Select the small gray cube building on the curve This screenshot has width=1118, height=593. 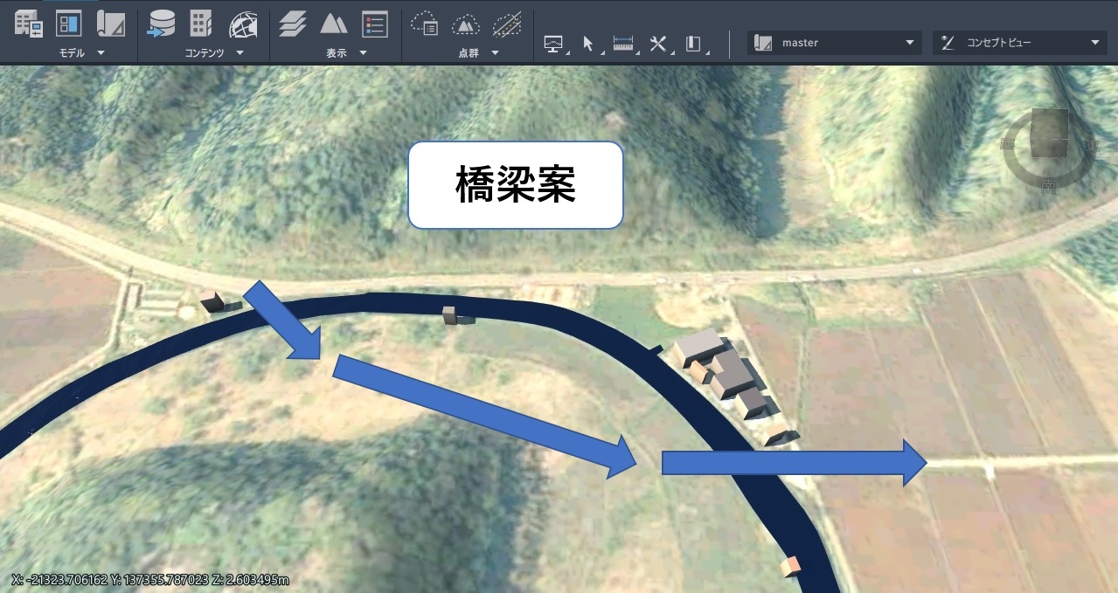pos(451,315)
